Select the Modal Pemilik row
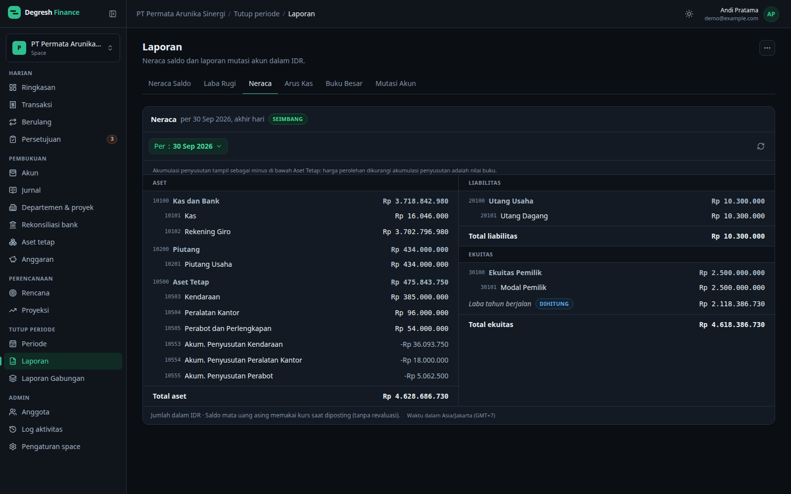This screenshot has height=494, width=791. [x=616, y=288]
